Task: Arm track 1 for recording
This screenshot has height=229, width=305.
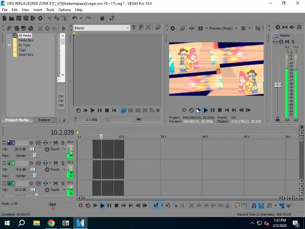Action: tap(31, 143)
